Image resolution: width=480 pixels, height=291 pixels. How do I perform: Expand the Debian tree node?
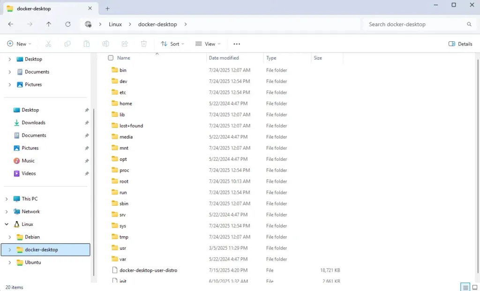9,237
